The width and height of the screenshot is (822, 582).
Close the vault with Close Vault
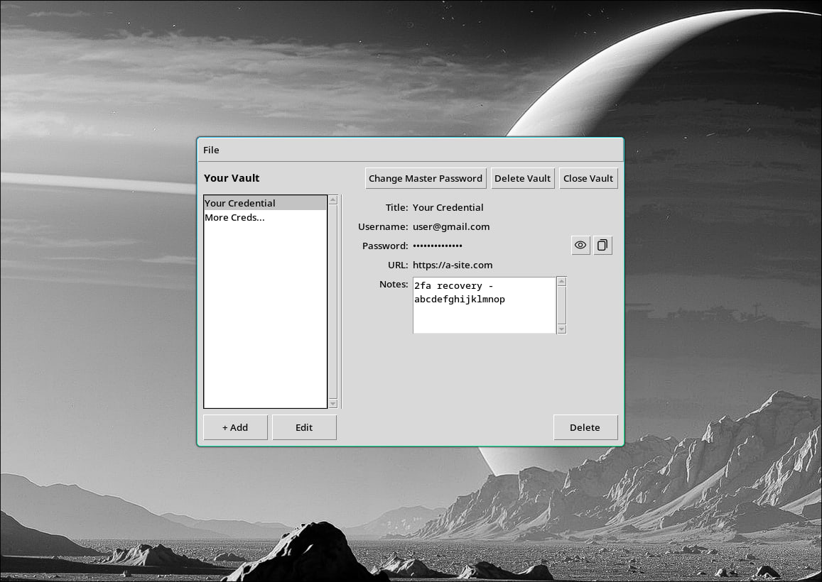click(x=588, y=178)
